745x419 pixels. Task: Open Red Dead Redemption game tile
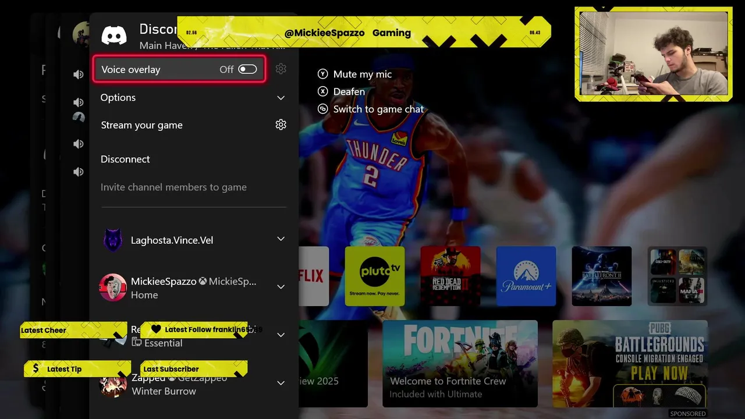(x=450, y=276)
